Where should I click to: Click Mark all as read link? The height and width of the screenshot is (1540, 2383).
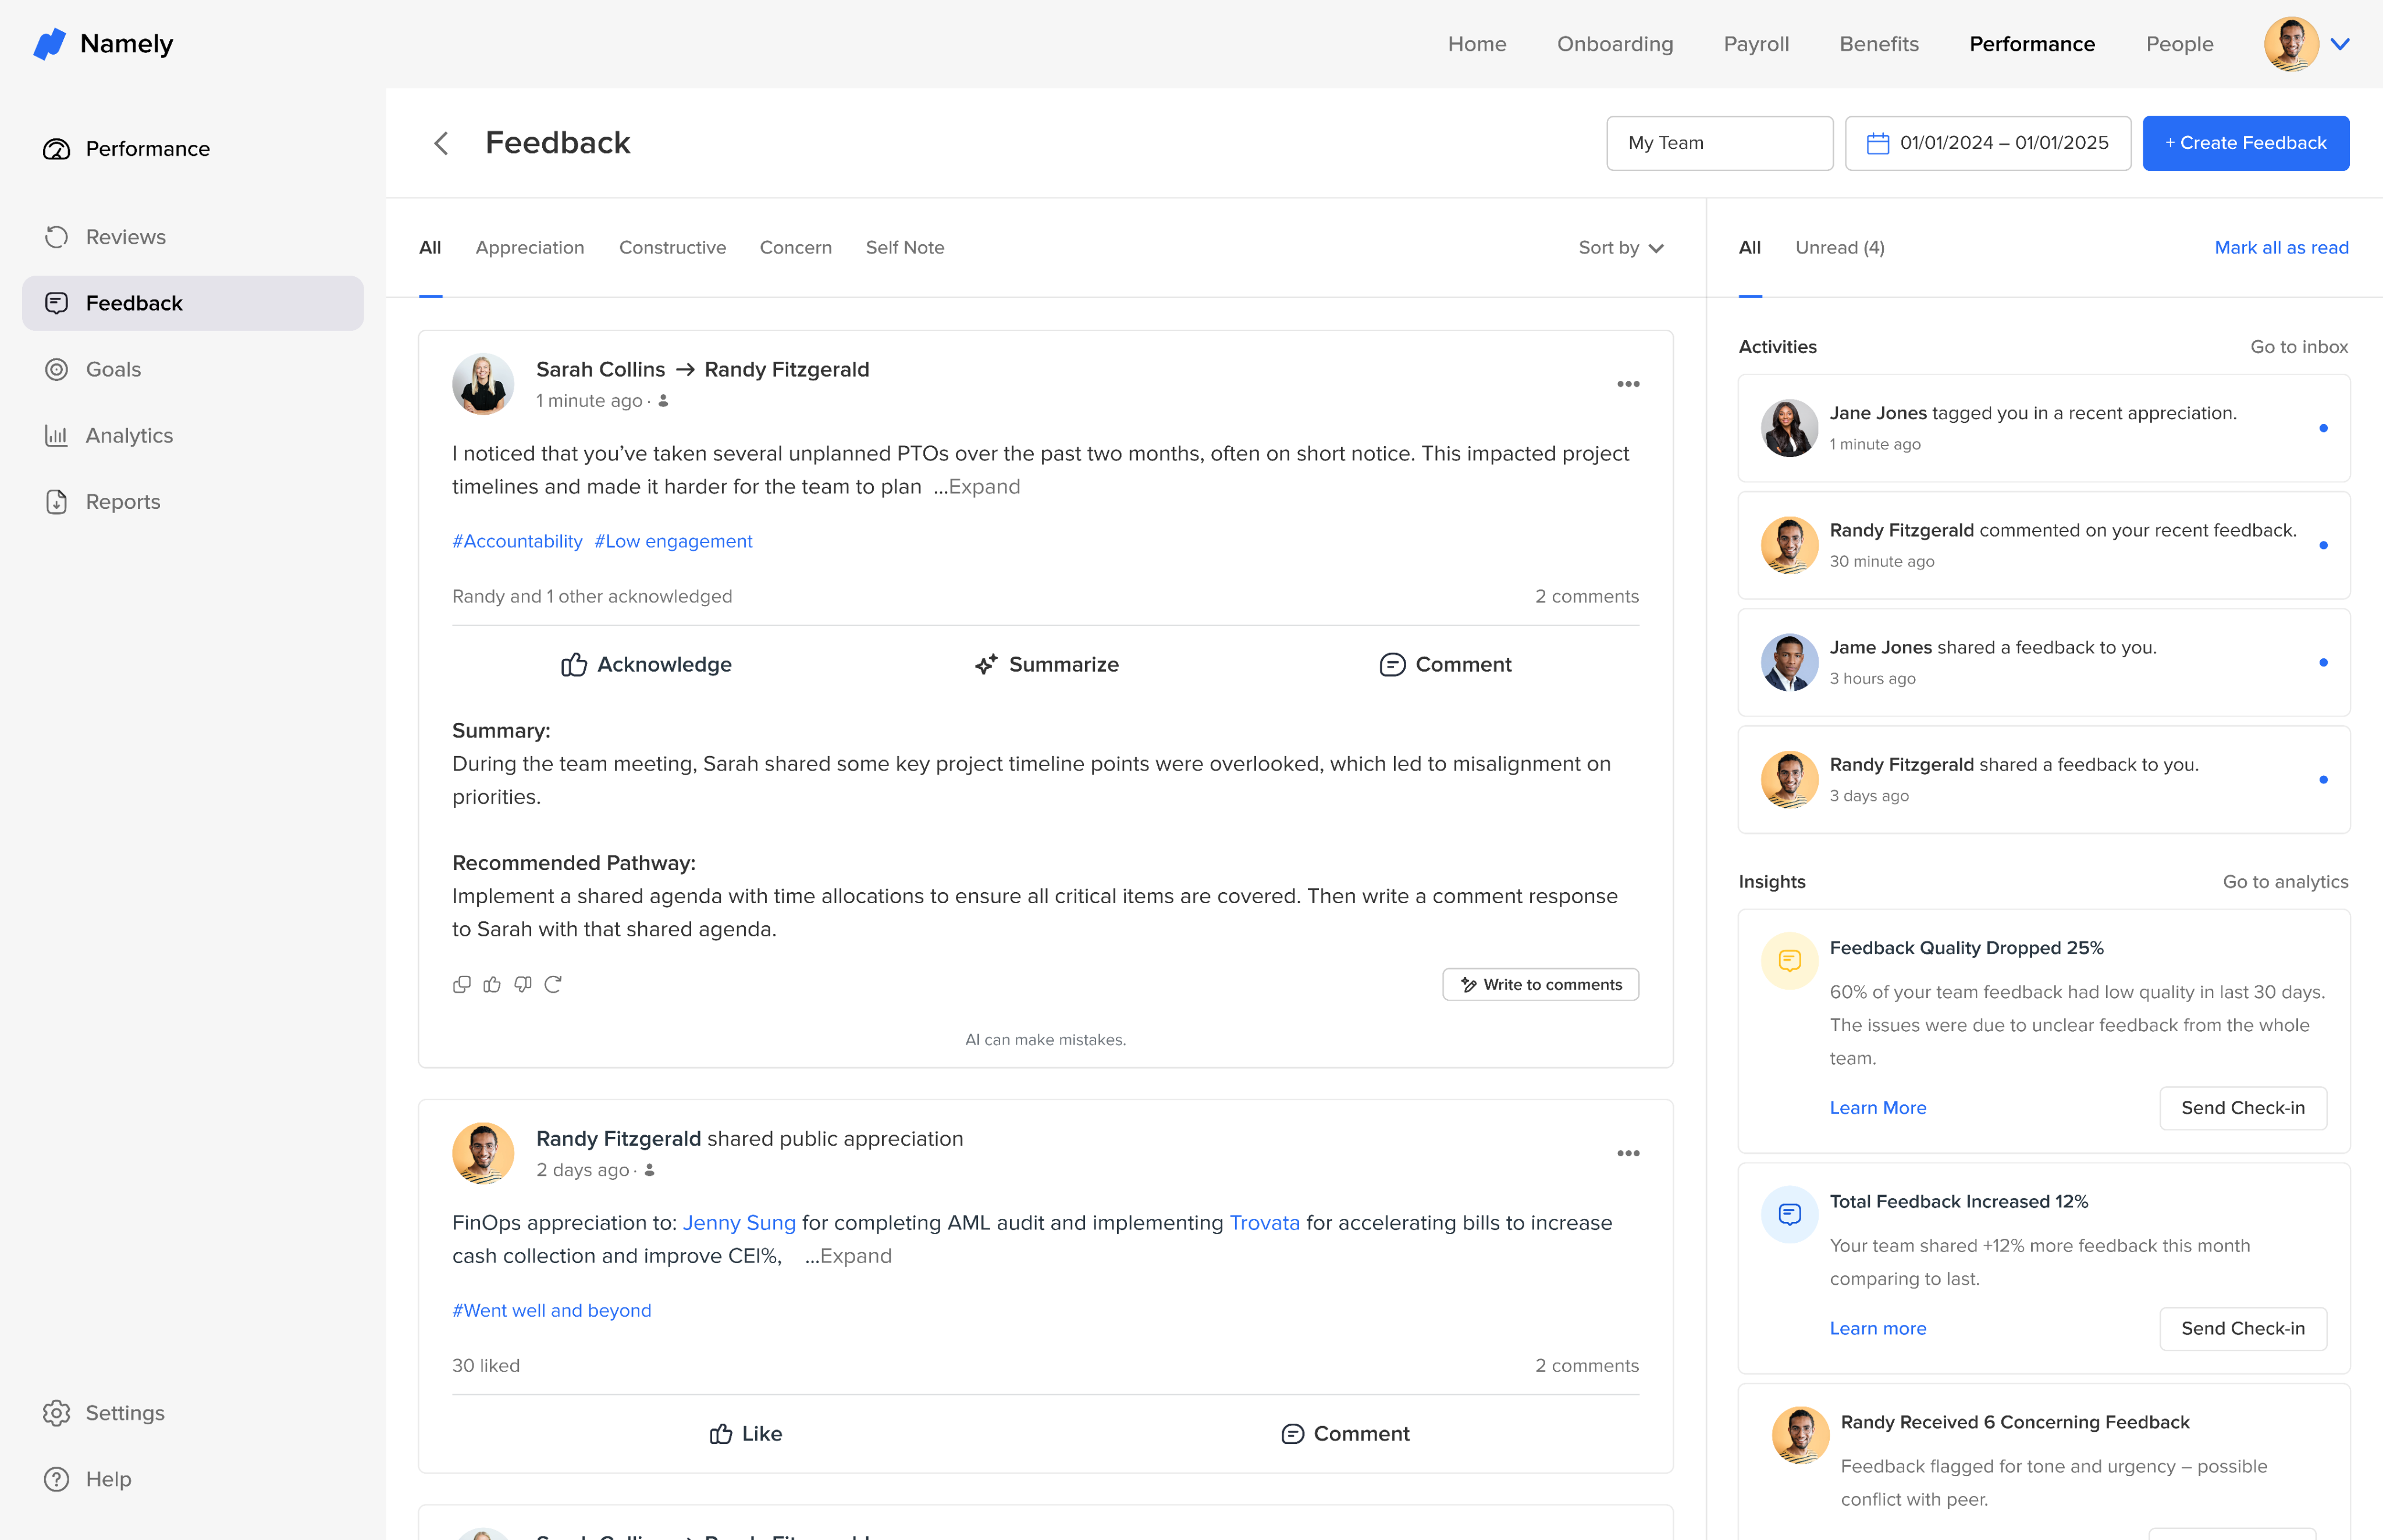pos(2281,247)
